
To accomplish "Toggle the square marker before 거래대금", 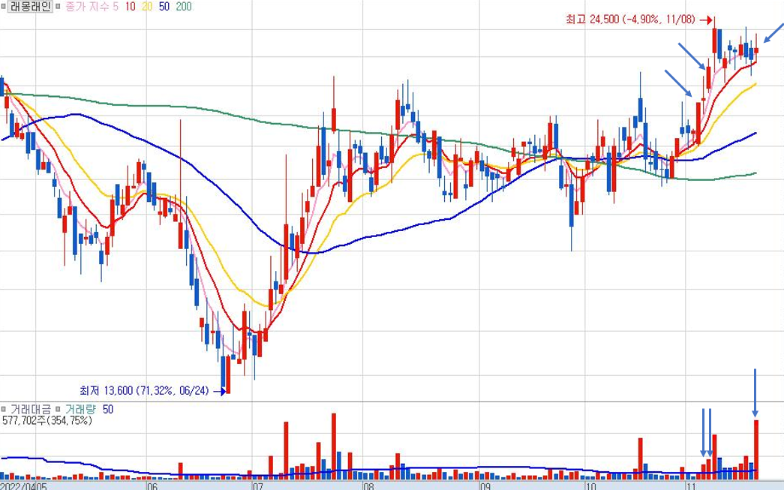I will coord(4,410).
